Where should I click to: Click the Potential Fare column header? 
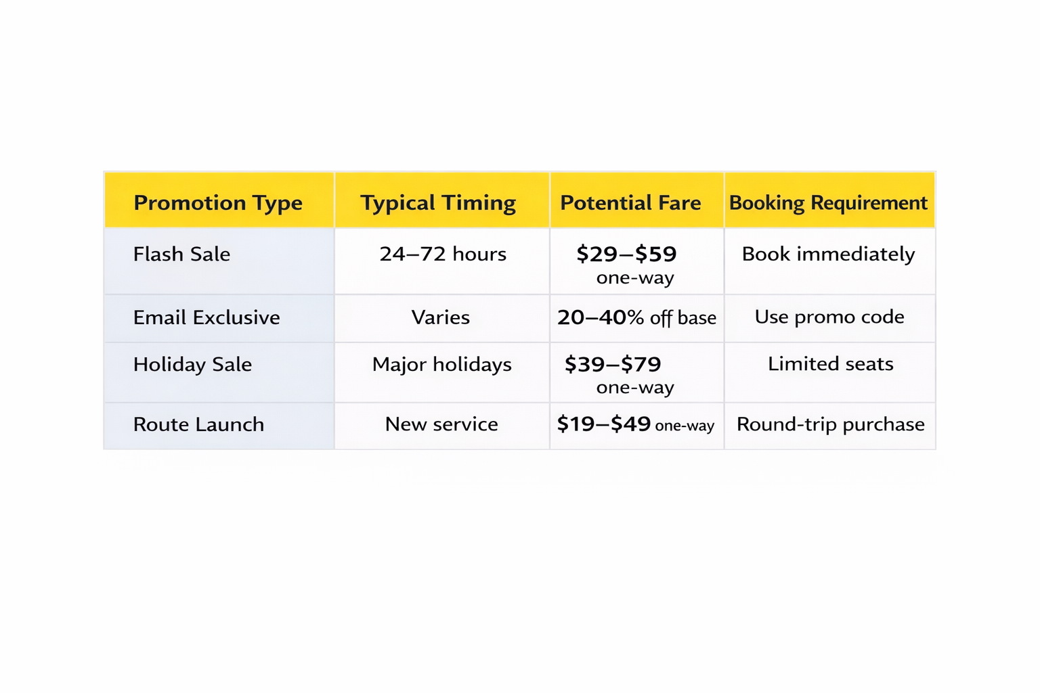630,202
